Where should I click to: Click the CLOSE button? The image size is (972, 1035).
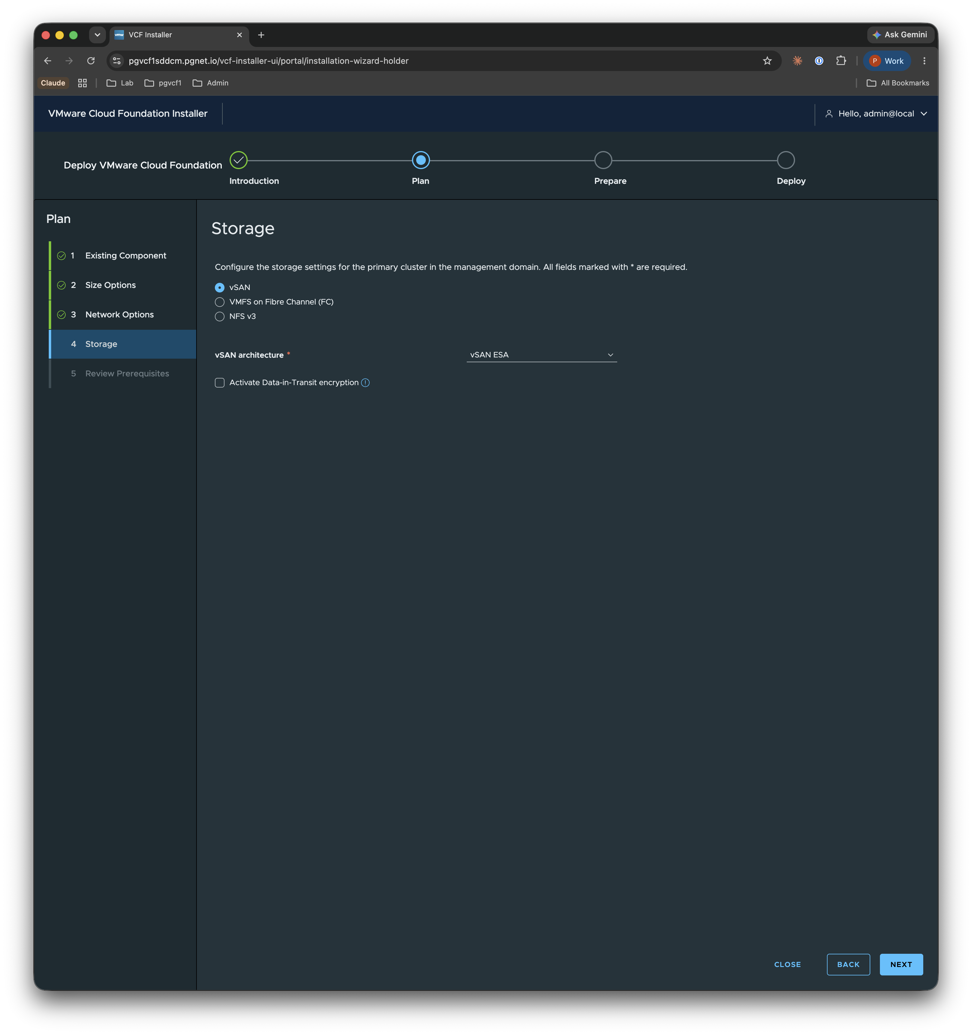point(787,964)
